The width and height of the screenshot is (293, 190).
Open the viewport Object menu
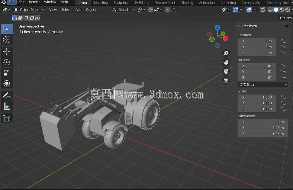pos(91,10)
